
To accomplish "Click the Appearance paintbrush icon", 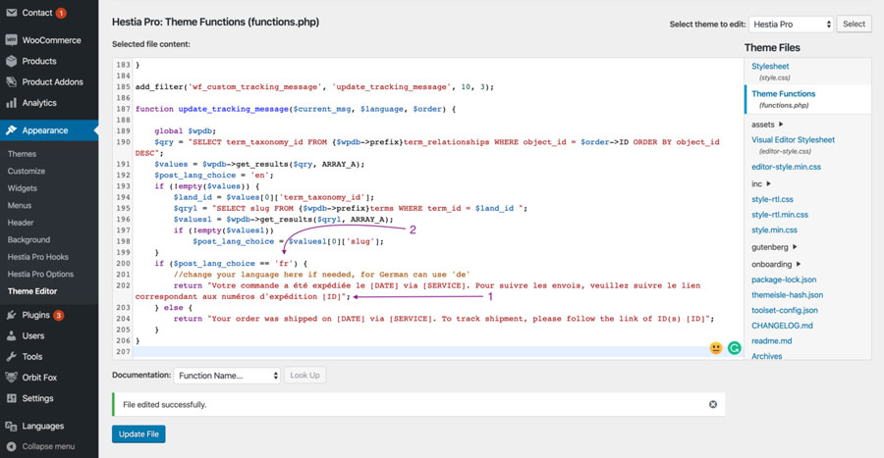I will [11, 130].
